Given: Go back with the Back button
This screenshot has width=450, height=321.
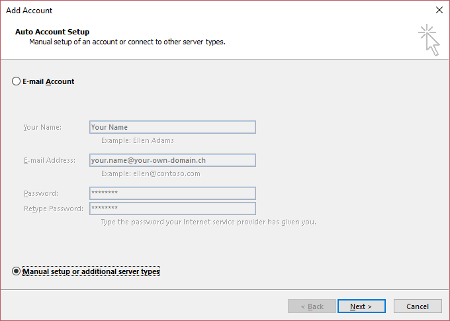Looking at the screenshot, I should coord(312,306).
